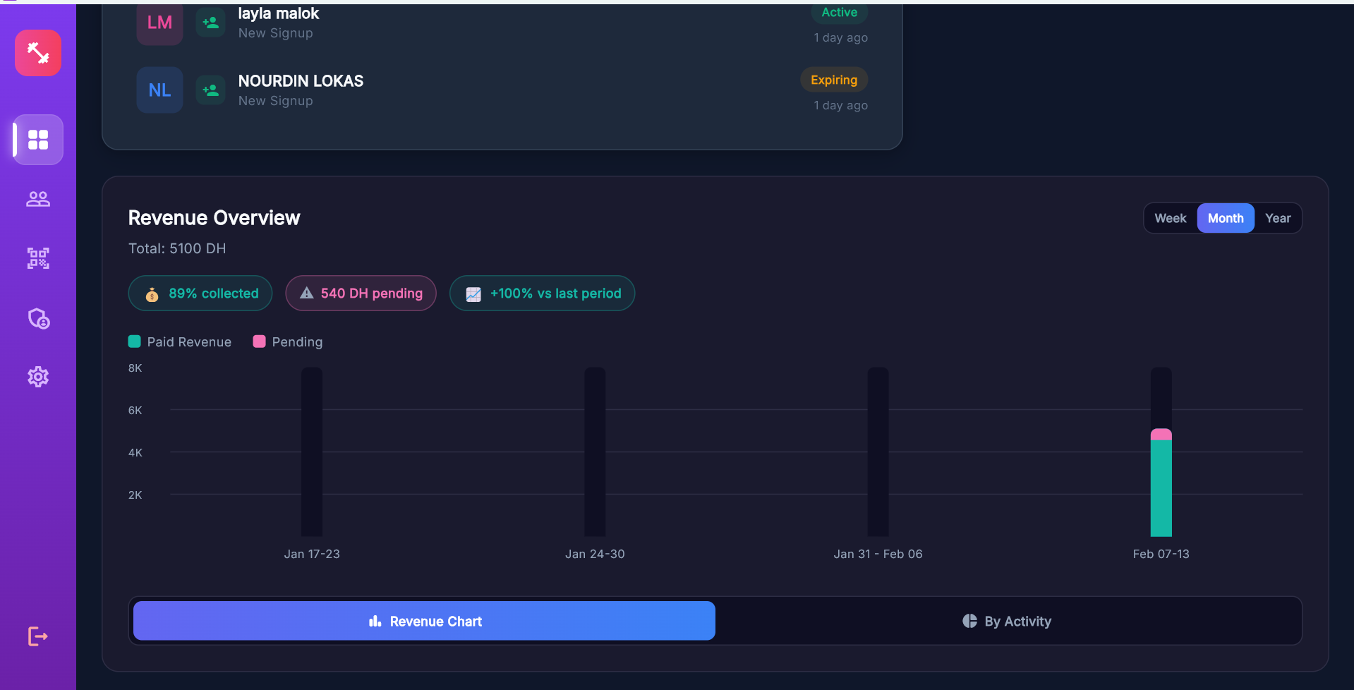Toggle the Paid Revenue legend swatch
1354x690 pixels.
tap(135, 341)
